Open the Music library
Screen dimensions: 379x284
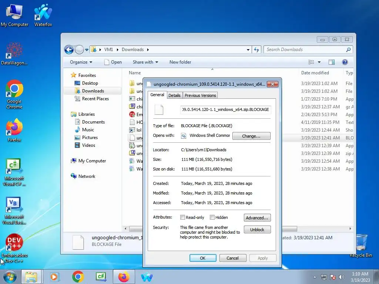(x=88, y=130)
